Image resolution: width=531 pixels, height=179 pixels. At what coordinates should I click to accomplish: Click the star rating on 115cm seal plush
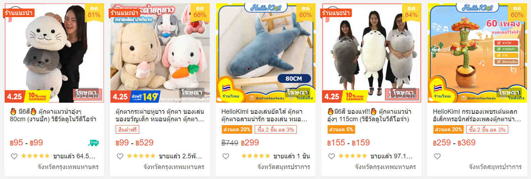[x=353, y=156]
